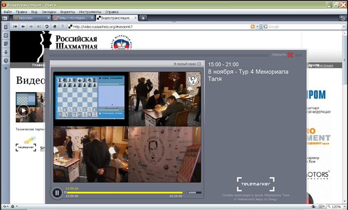This screenshot has height=210, width=348.
Task: Click the Rewind navigation icon
Action: (15, 27)
